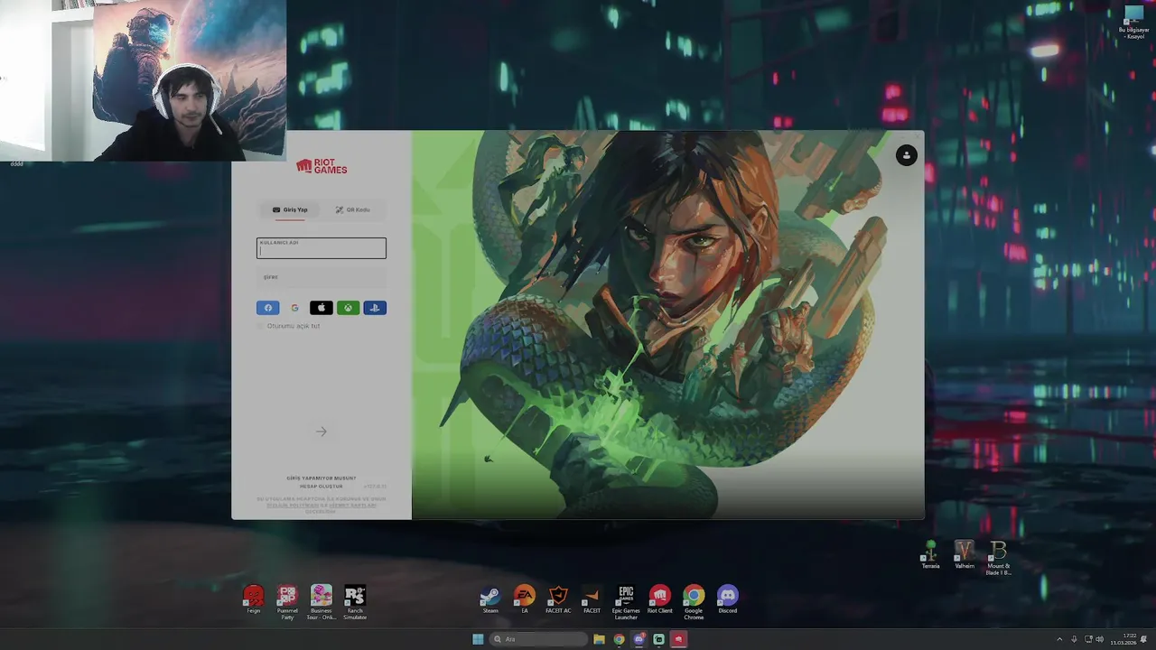
Task: Sign in with the Google button
Action: tap(294, 308)
